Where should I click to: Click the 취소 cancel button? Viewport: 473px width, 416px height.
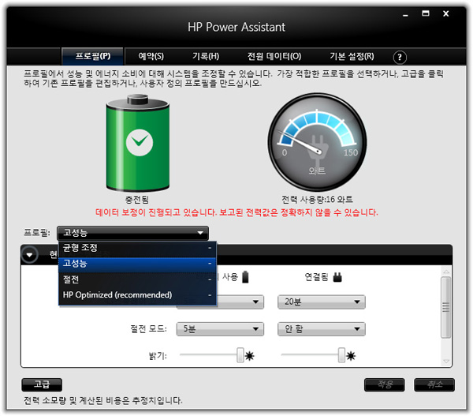pyautogui.click(x=434, y=385)
